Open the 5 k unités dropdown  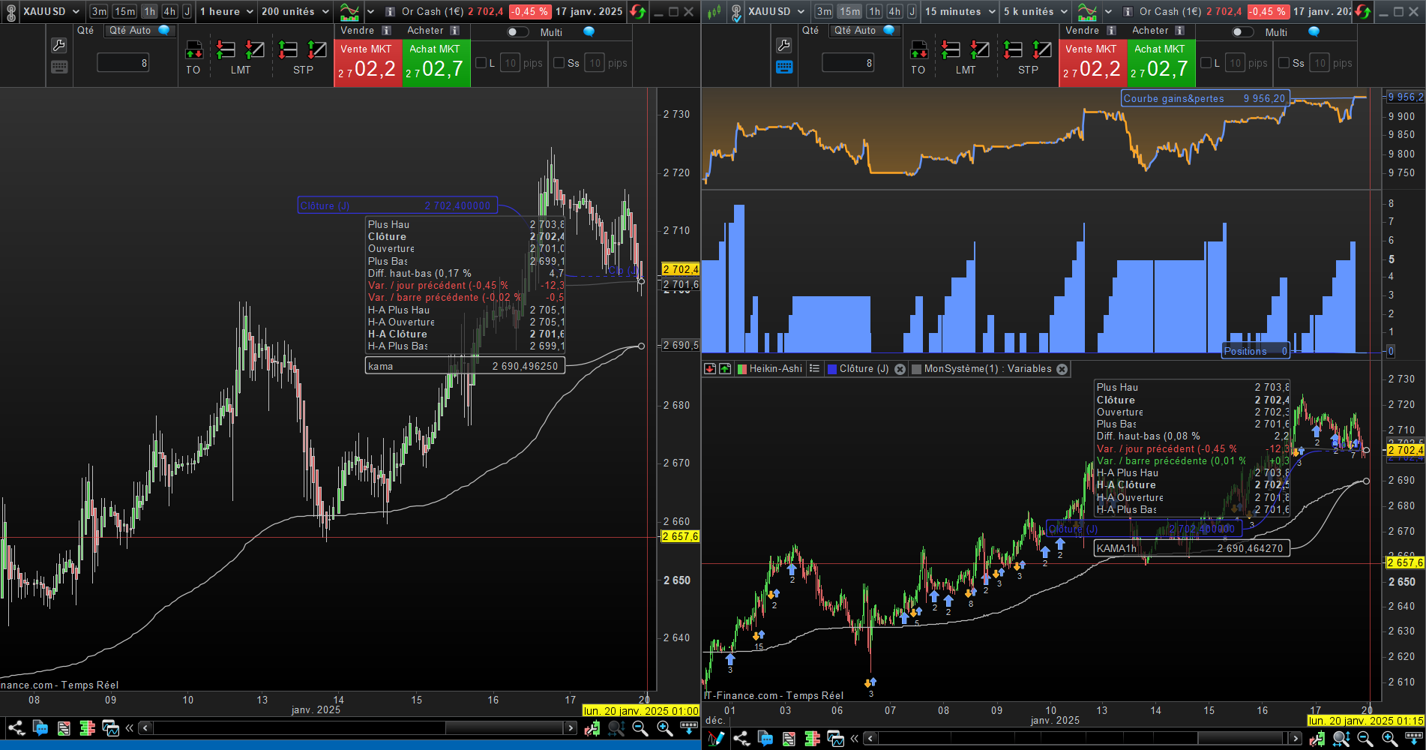[x=1036, y=12]
